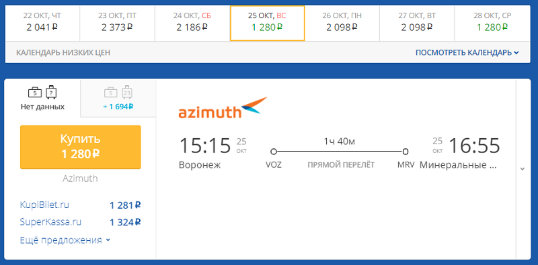Expand flight details chevron on right

tap(523, 169)
